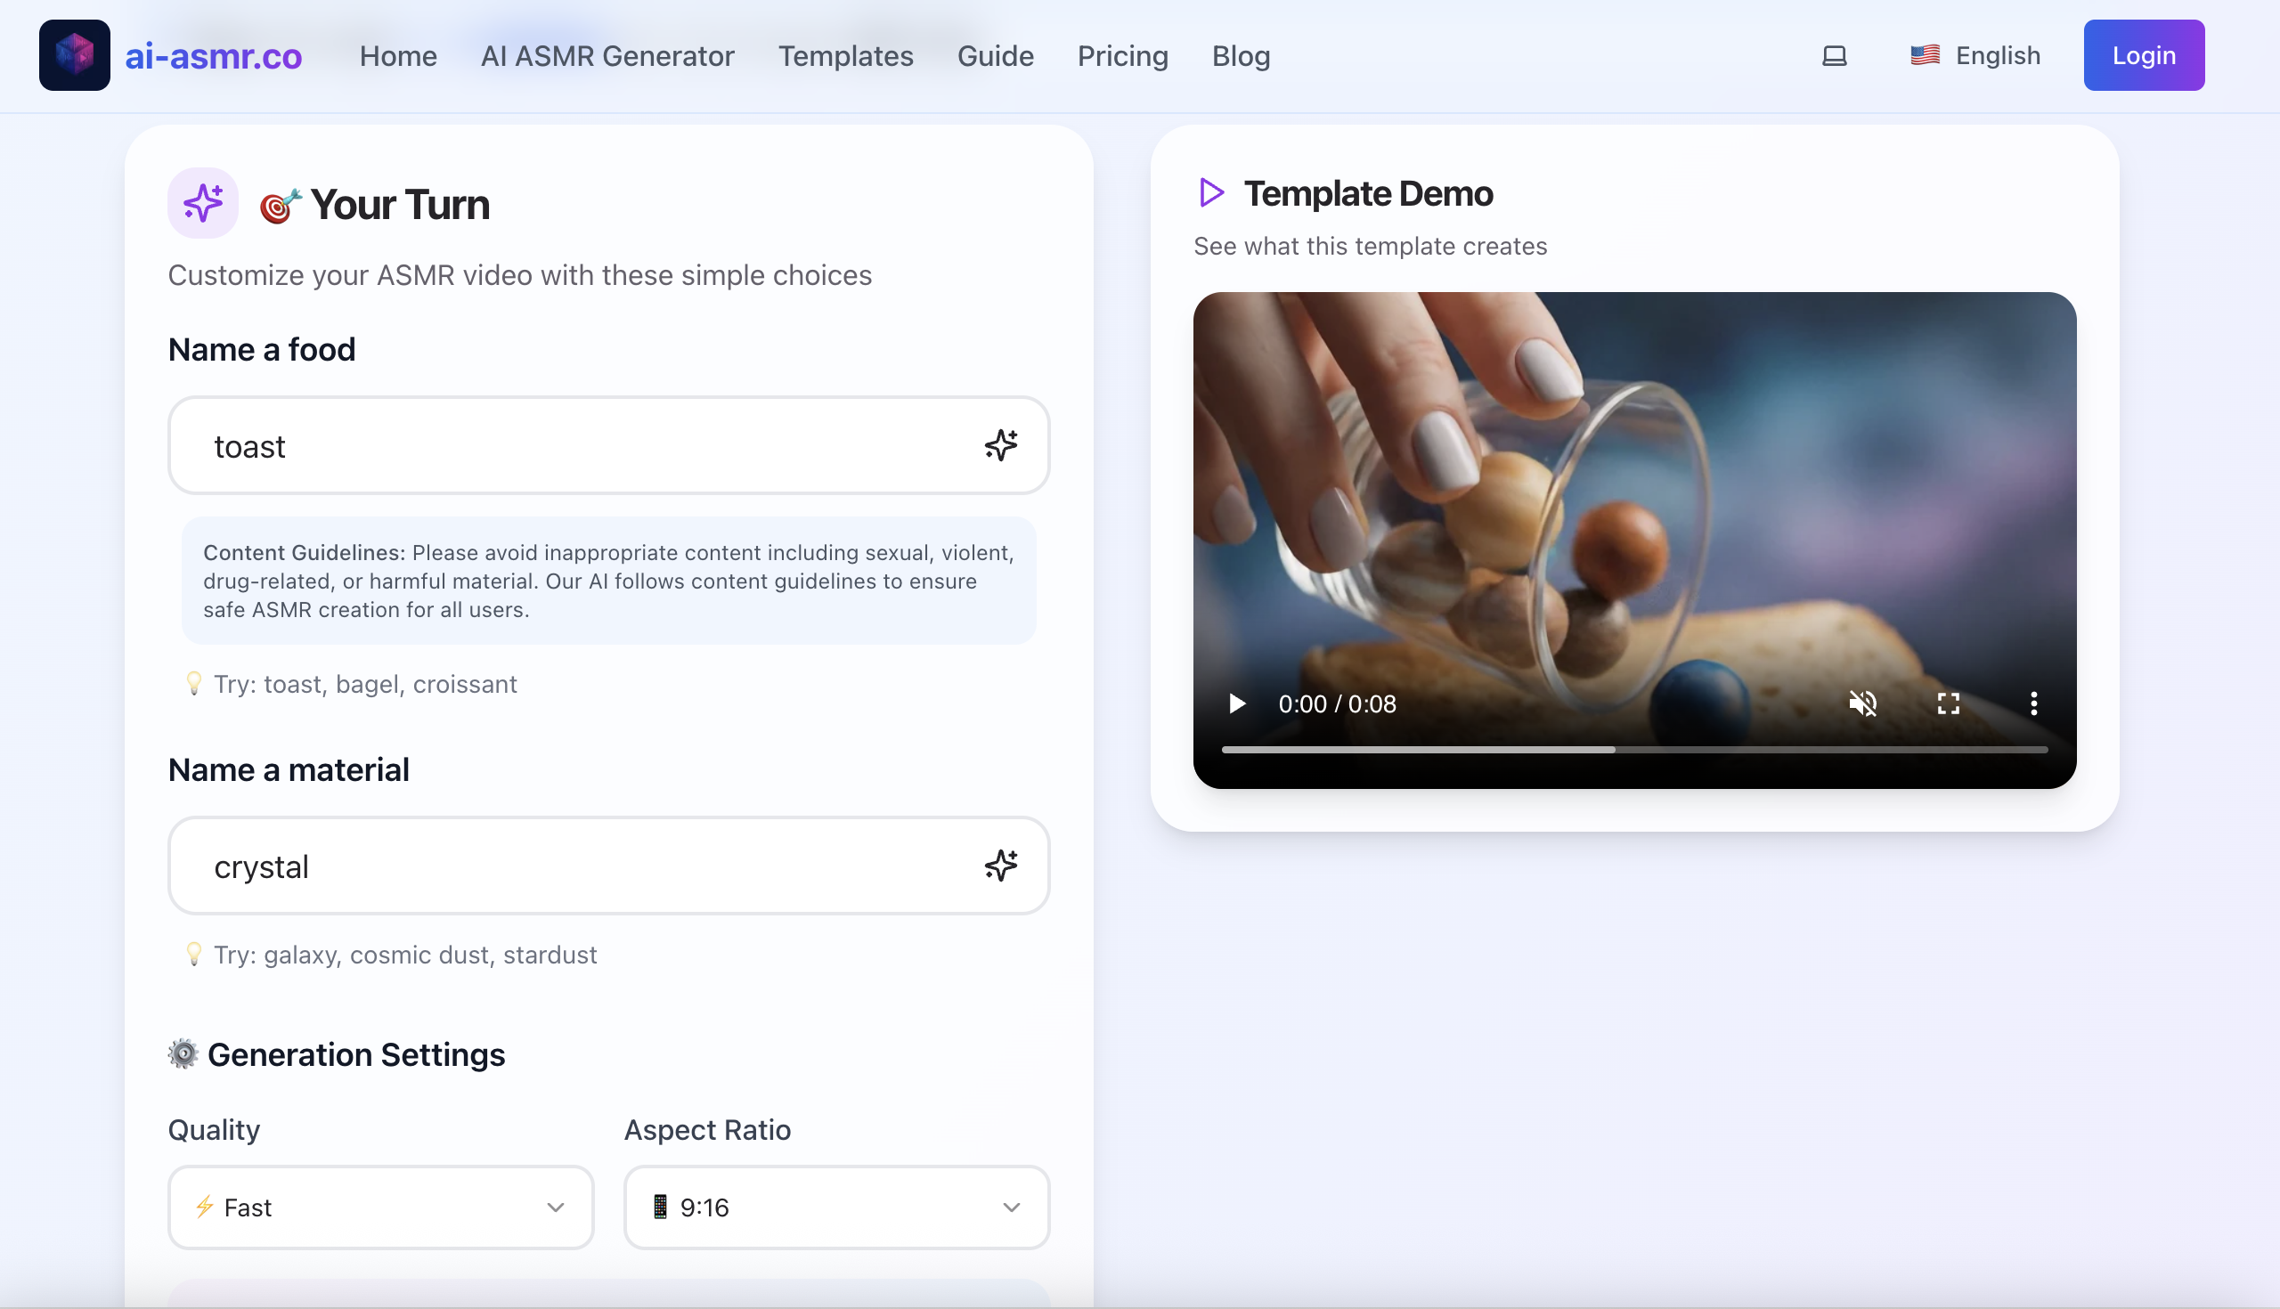
Task: Unmute the demo video sound
Action: click(x=1863, y=704)
